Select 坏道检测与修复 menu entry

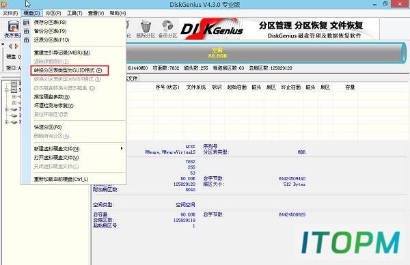(x=53, y=106)
